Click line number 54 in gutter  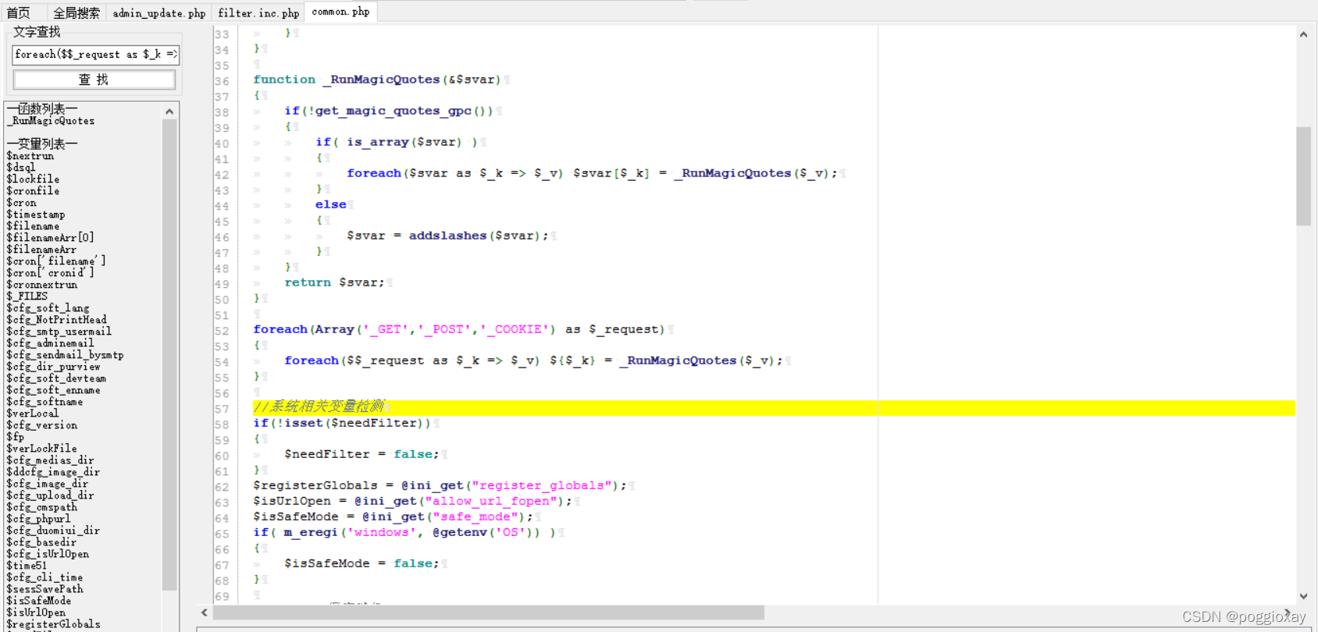click(222, 362)
